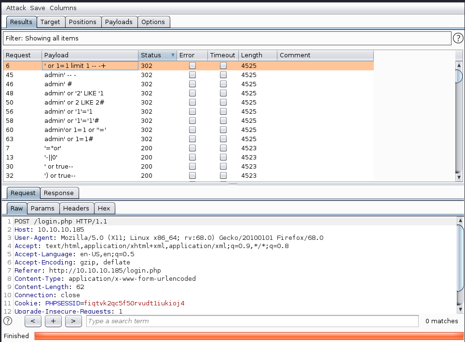Select payload admin'or 1=1 or ''='
The width and height of the screenshot is (465, 342).
75,130
